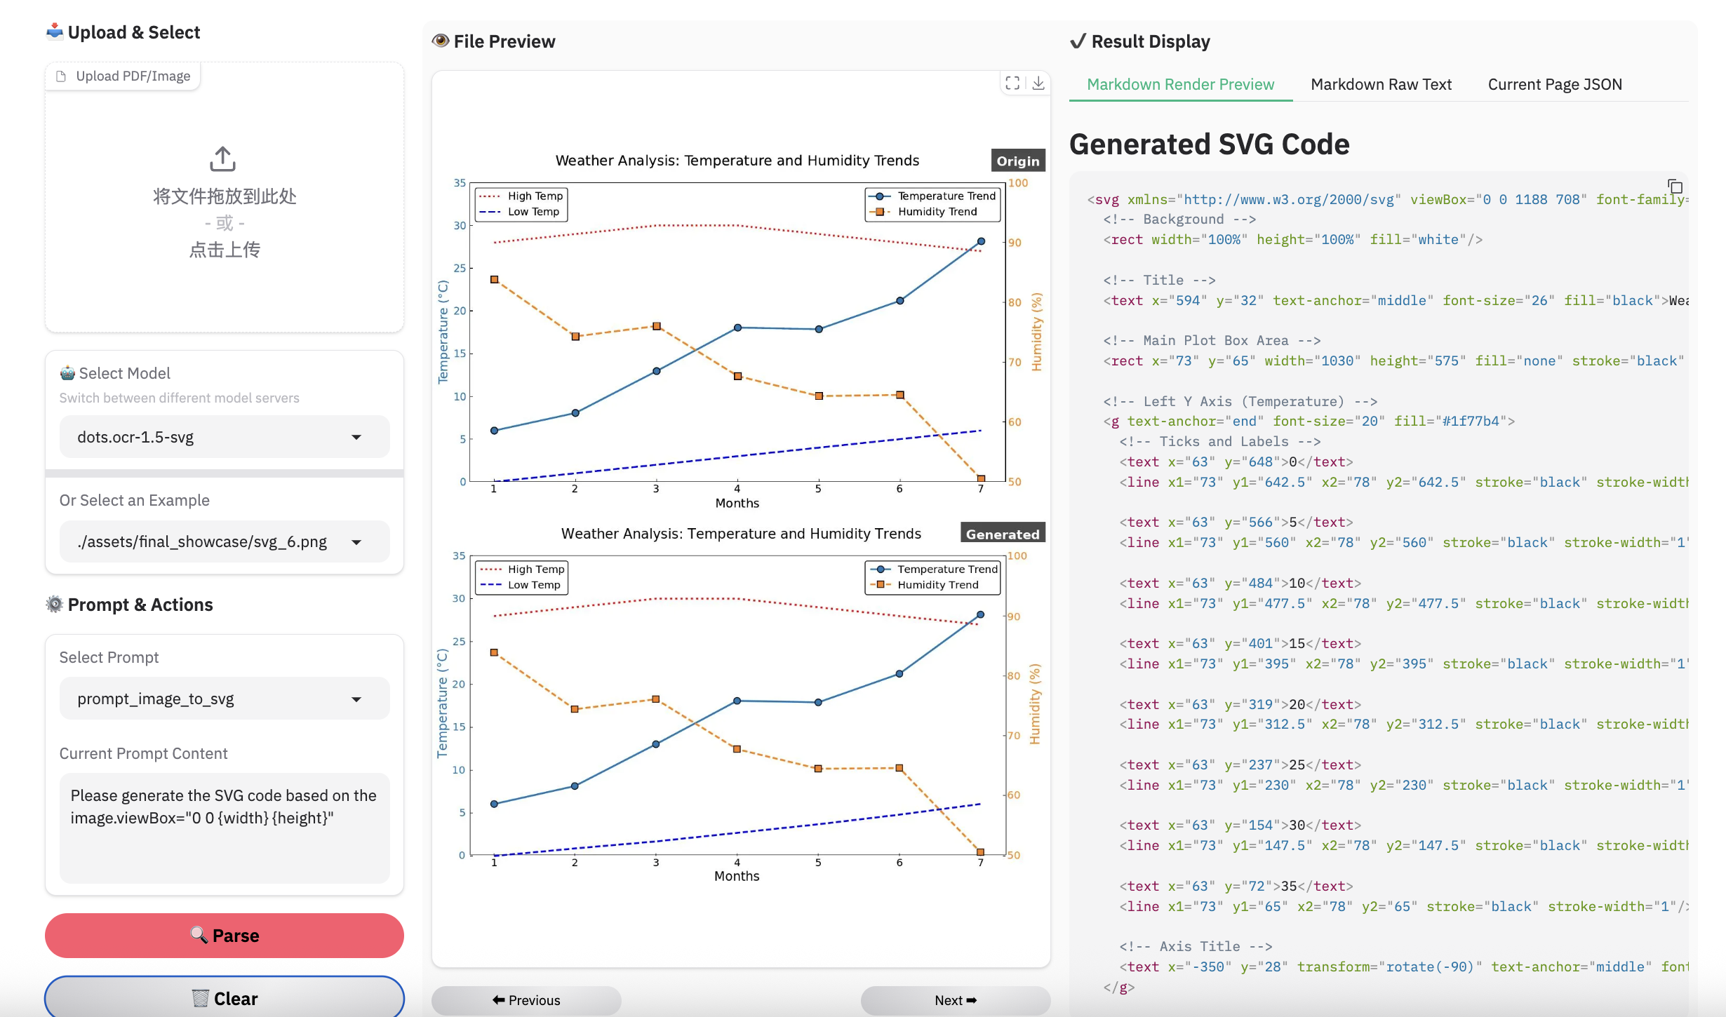Copy the generated SVG code via copy icon
Screen dimensions: 1726x1017
[x=1675, y=187]
